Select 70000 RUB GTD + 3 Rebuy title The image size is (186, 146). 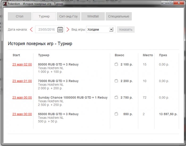point(58,81)
